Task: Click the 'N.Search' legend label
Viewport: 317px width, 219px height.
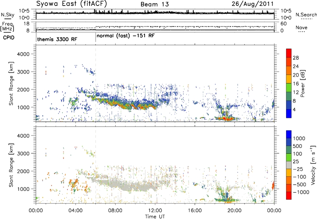Action: 306,15
